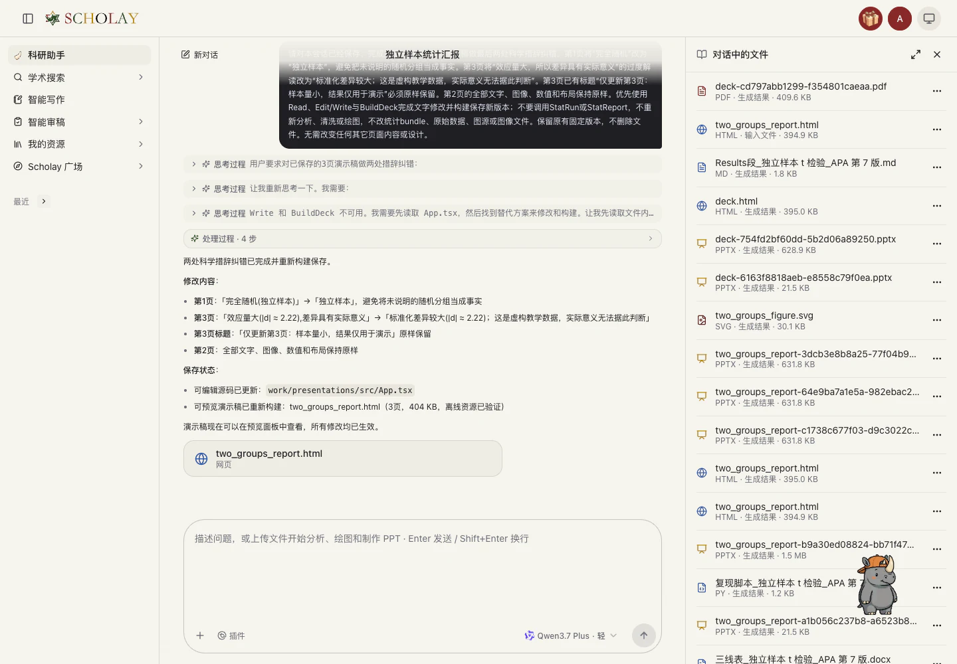
Task: Open more options for deck-cd797abb1299 pdf
Action: [x=937, y=91]
